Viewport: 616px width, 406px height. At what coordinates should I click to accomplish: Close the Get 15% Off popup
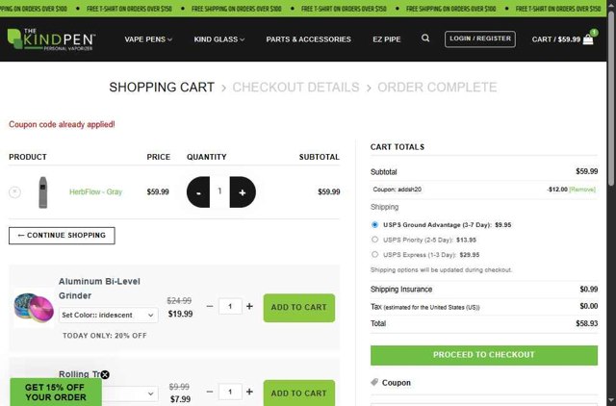coord(105,374)
